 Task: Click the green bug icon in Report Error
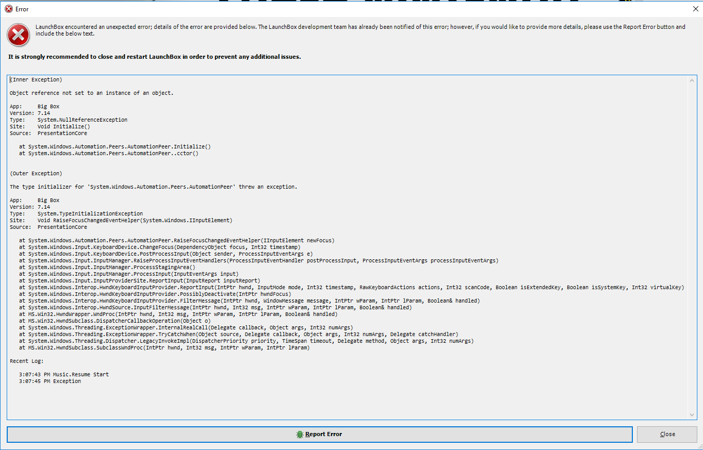click(x=300, y=434)
